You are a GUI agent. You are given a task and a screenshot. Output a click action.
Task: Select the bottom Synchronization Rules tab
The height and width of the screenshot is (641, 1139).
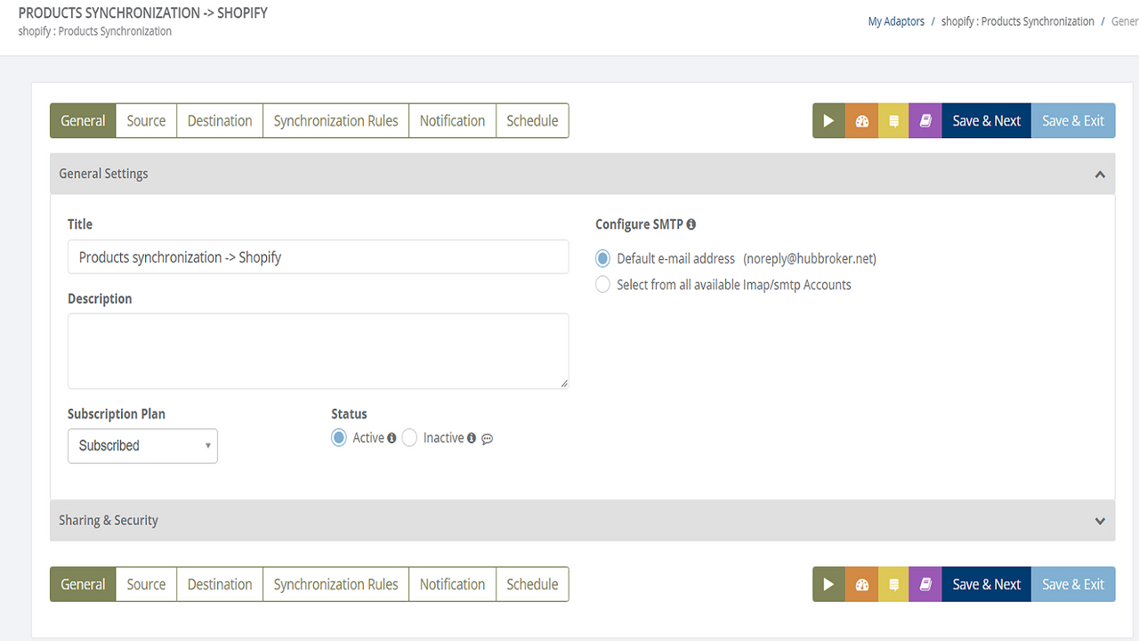[x=336, y=585]
